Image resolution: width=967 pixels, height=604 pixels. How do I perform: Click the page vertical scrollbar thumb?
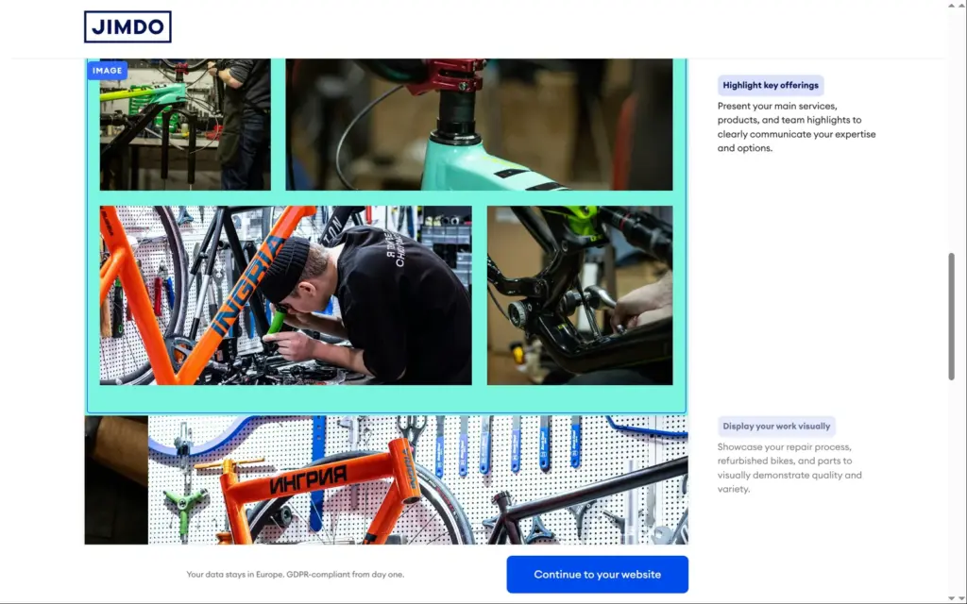pyautogui.click(x=952, y=316)
